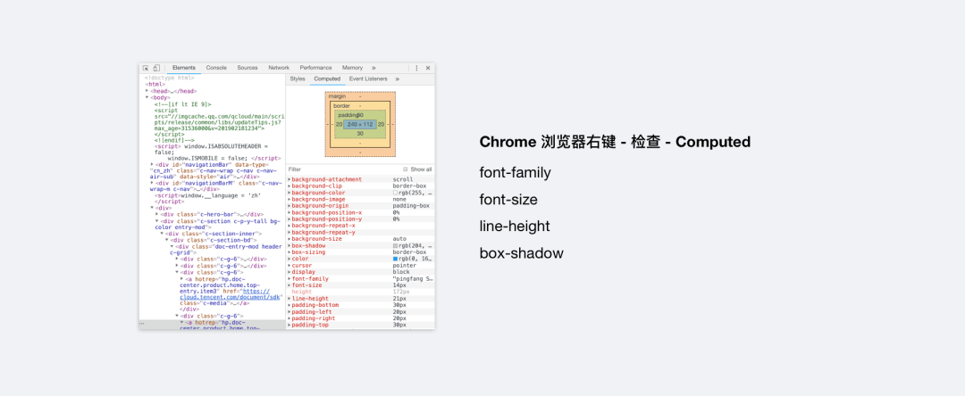This screenshot has width=965, height=396.
Task: Expand the c-hero-bar div node
Action: tap(157, 214)
